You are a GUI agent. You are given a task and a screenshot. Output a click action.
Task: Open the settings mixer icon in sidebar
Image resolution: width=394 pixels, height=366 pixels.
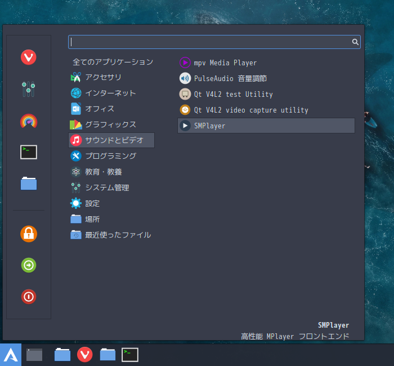pyautogui.click(x=28, y=89)
